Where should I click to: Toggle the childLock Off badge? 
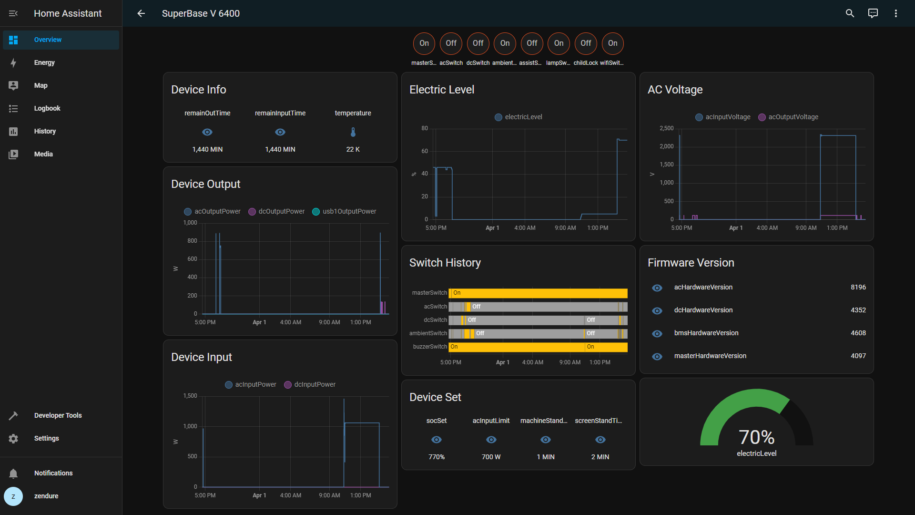tap(586, 43)
